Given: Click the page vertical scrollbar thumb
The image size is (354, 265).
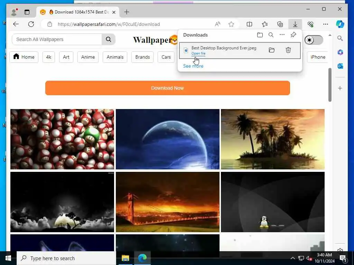Looking at the screenshot, I should (330, 85).
